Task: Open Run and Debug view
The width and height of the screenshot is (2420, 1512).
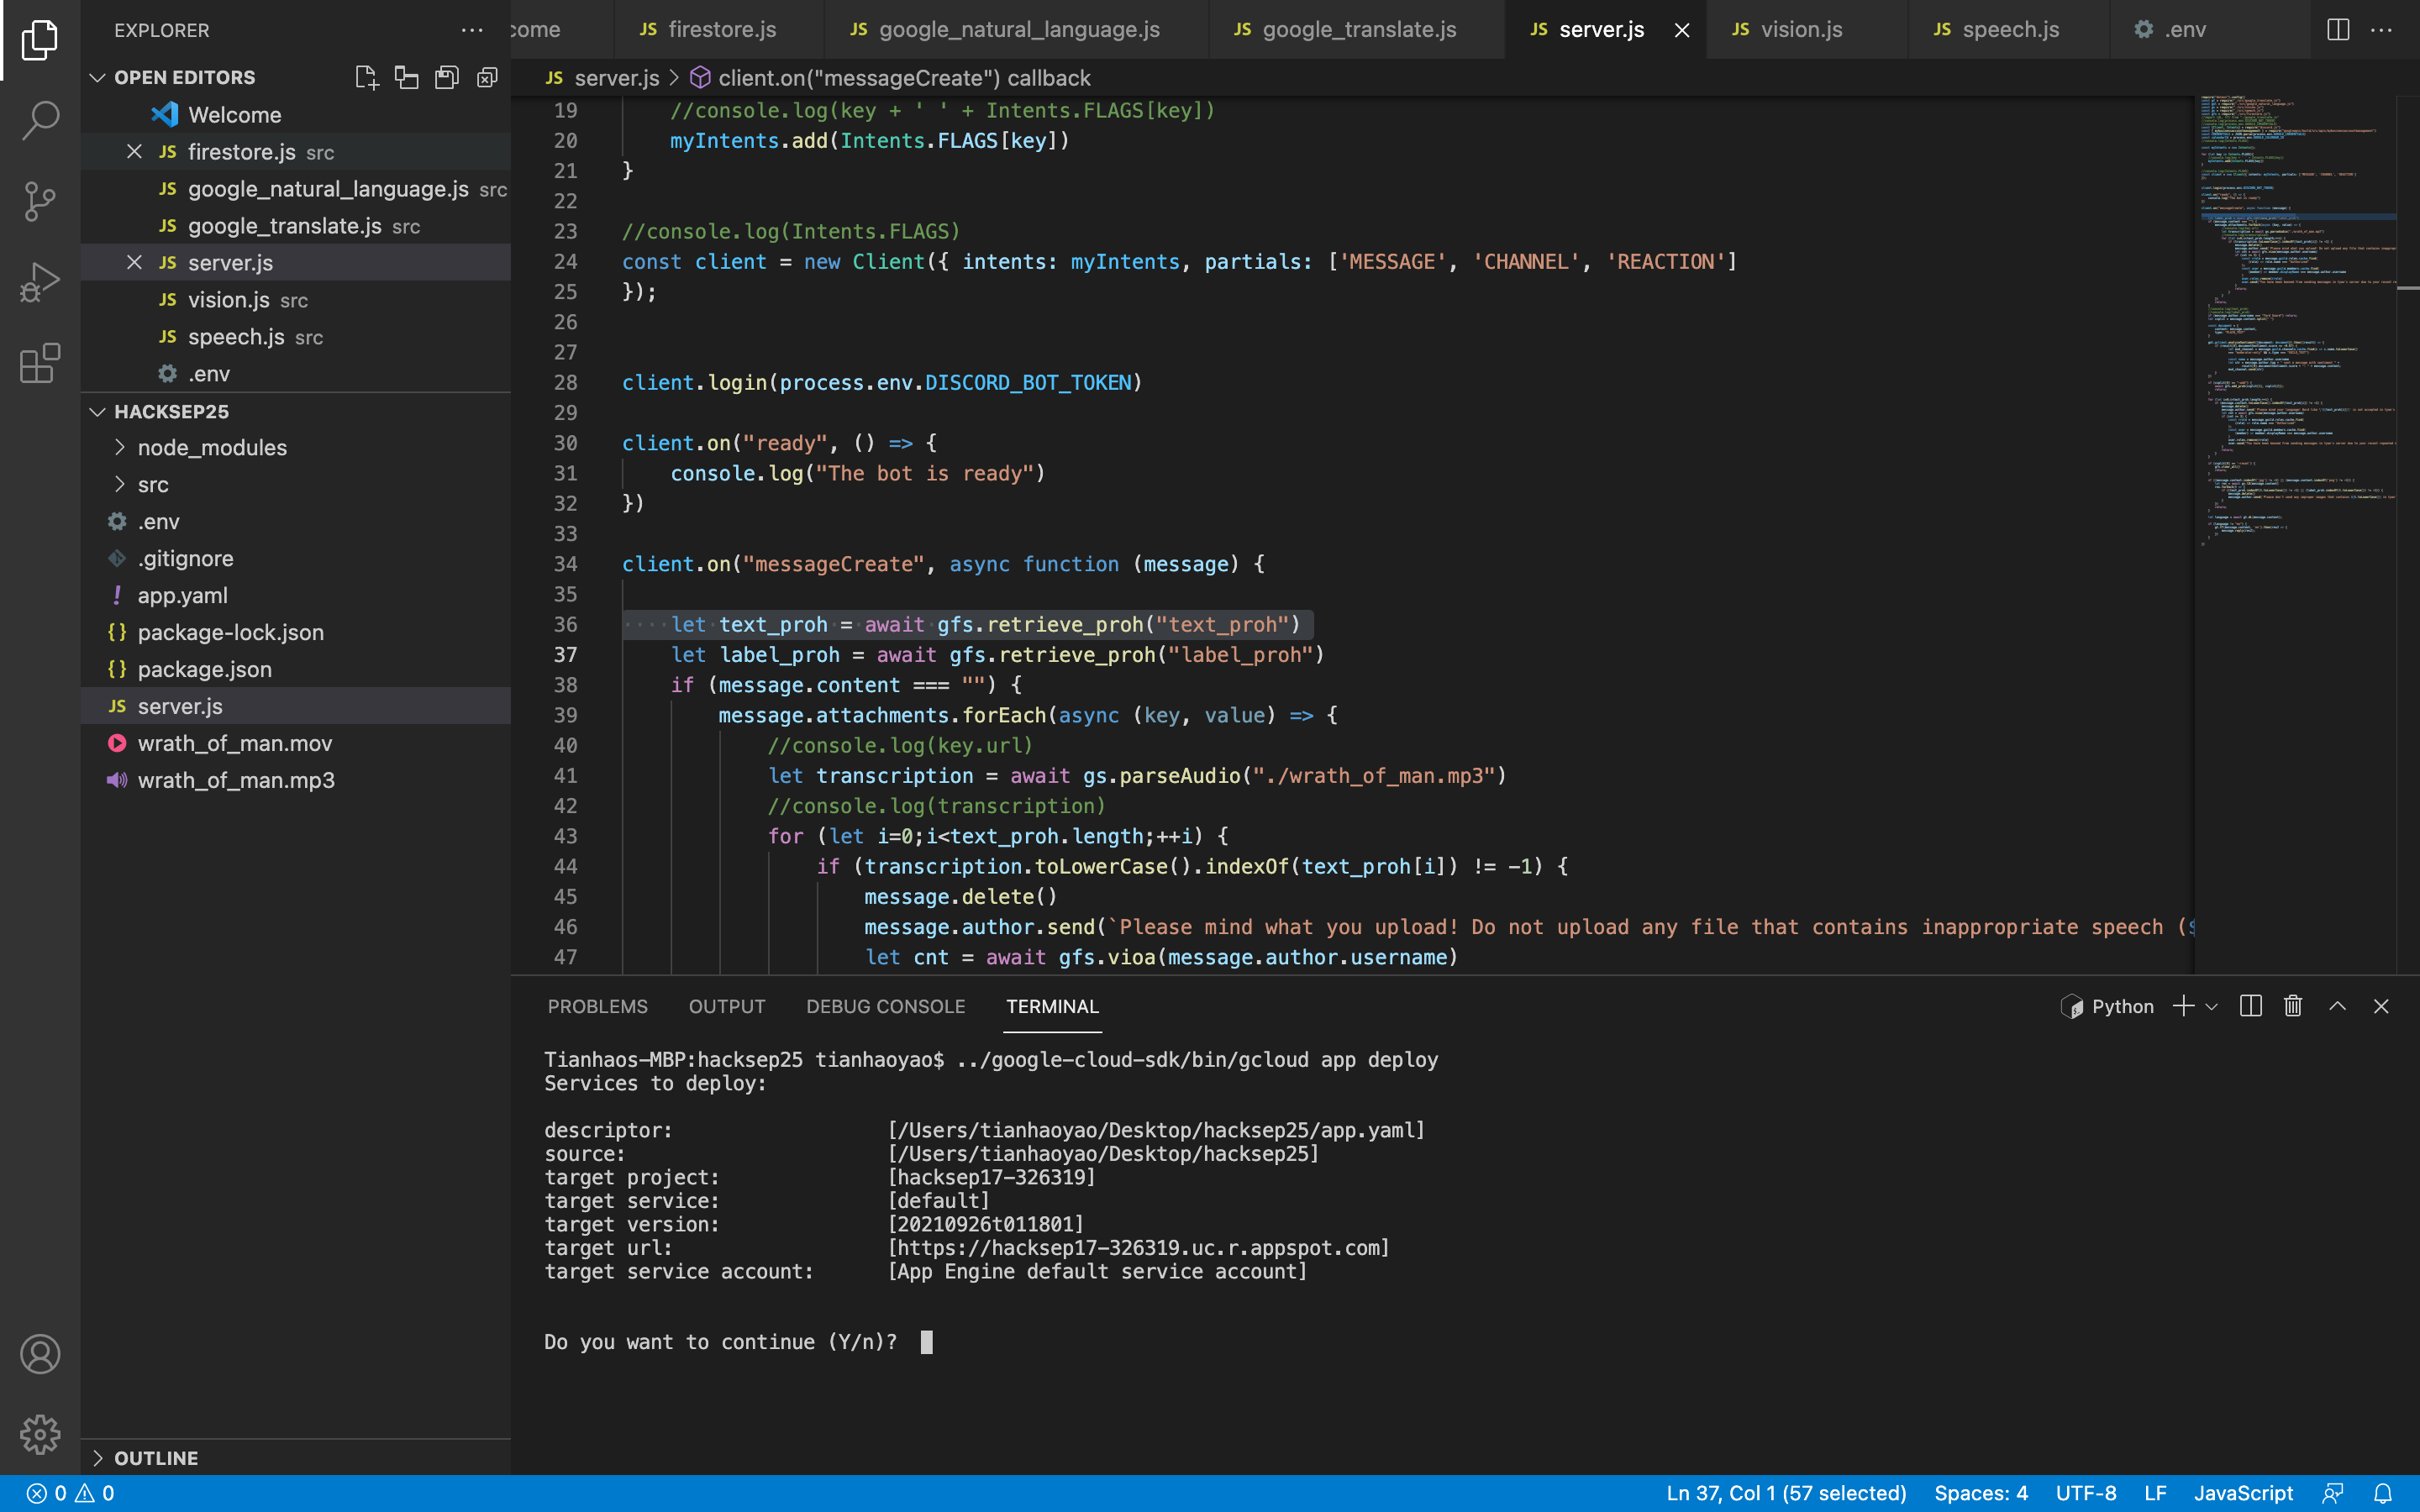Action: coord(40,282)
